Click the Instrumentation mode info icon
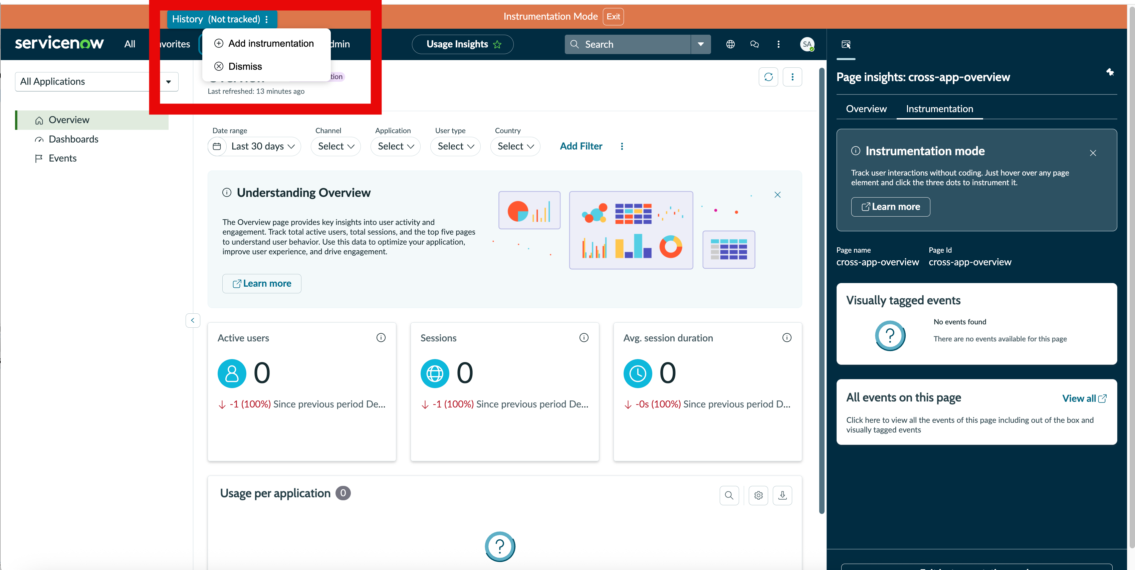Viewport: 1135px width, 570px height. 856,151
